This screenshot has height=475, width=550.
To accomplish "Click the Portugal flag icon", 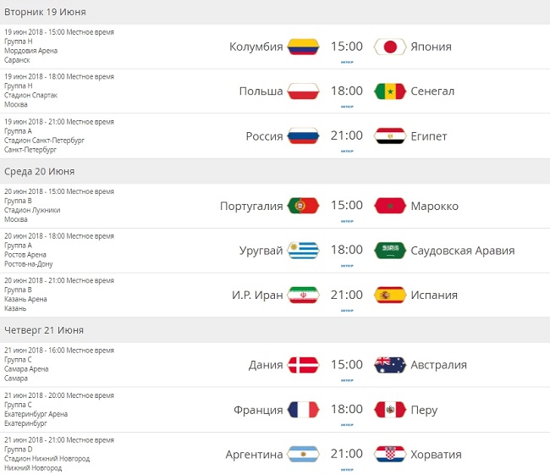I will (x=303, y=206).
